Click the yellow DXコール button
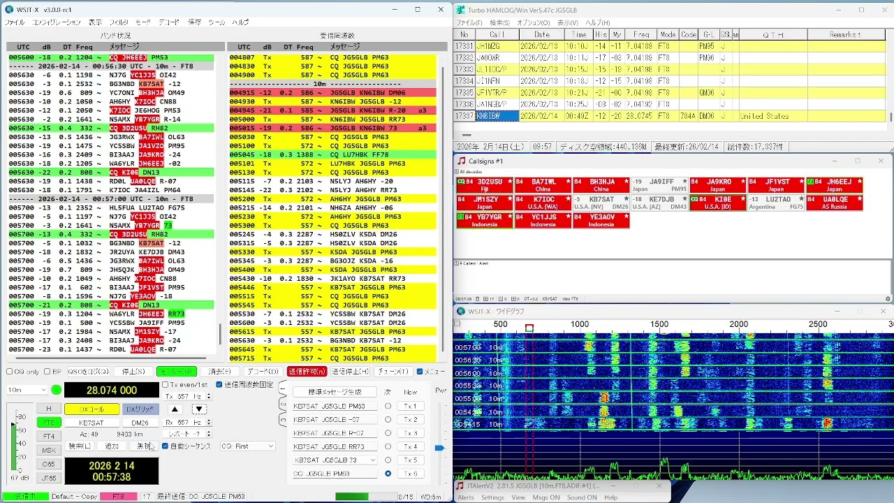 point(91,409)
